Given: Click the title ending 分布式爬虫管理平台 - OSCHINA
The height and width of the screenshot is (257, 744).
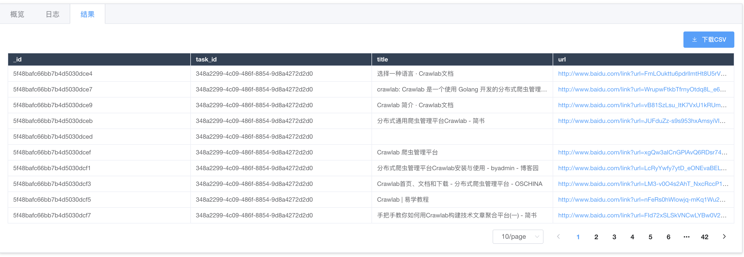Looking at the screenshot, I should 460,184.
